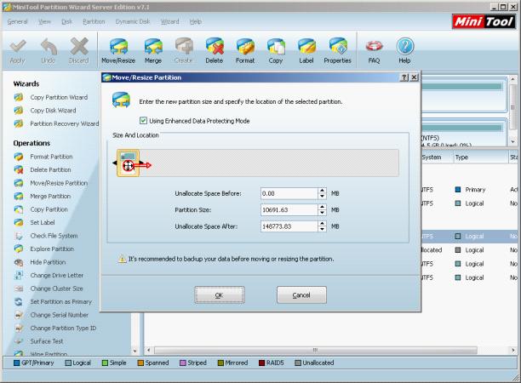This screenshot has height=383, width=521.
Task: Click the horizontal scrollbar at bottom
Action: click(316, 351)
